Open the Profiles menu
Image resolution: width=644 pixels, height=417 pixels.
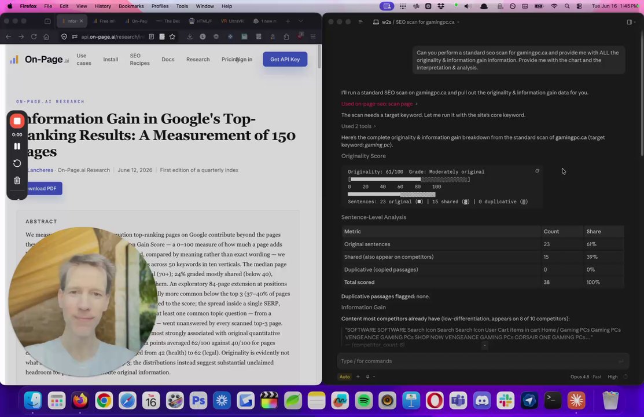[160, 6]
